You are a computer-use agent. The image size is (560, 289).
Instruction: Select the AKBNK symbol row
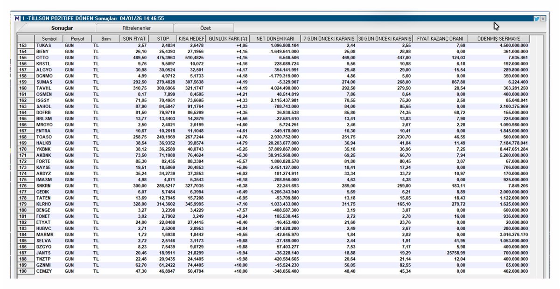click(44, 155)
